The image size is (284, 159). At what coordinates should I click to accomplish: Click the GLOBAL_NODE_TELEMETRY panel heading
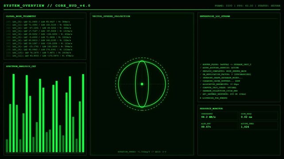coord(21,16)
